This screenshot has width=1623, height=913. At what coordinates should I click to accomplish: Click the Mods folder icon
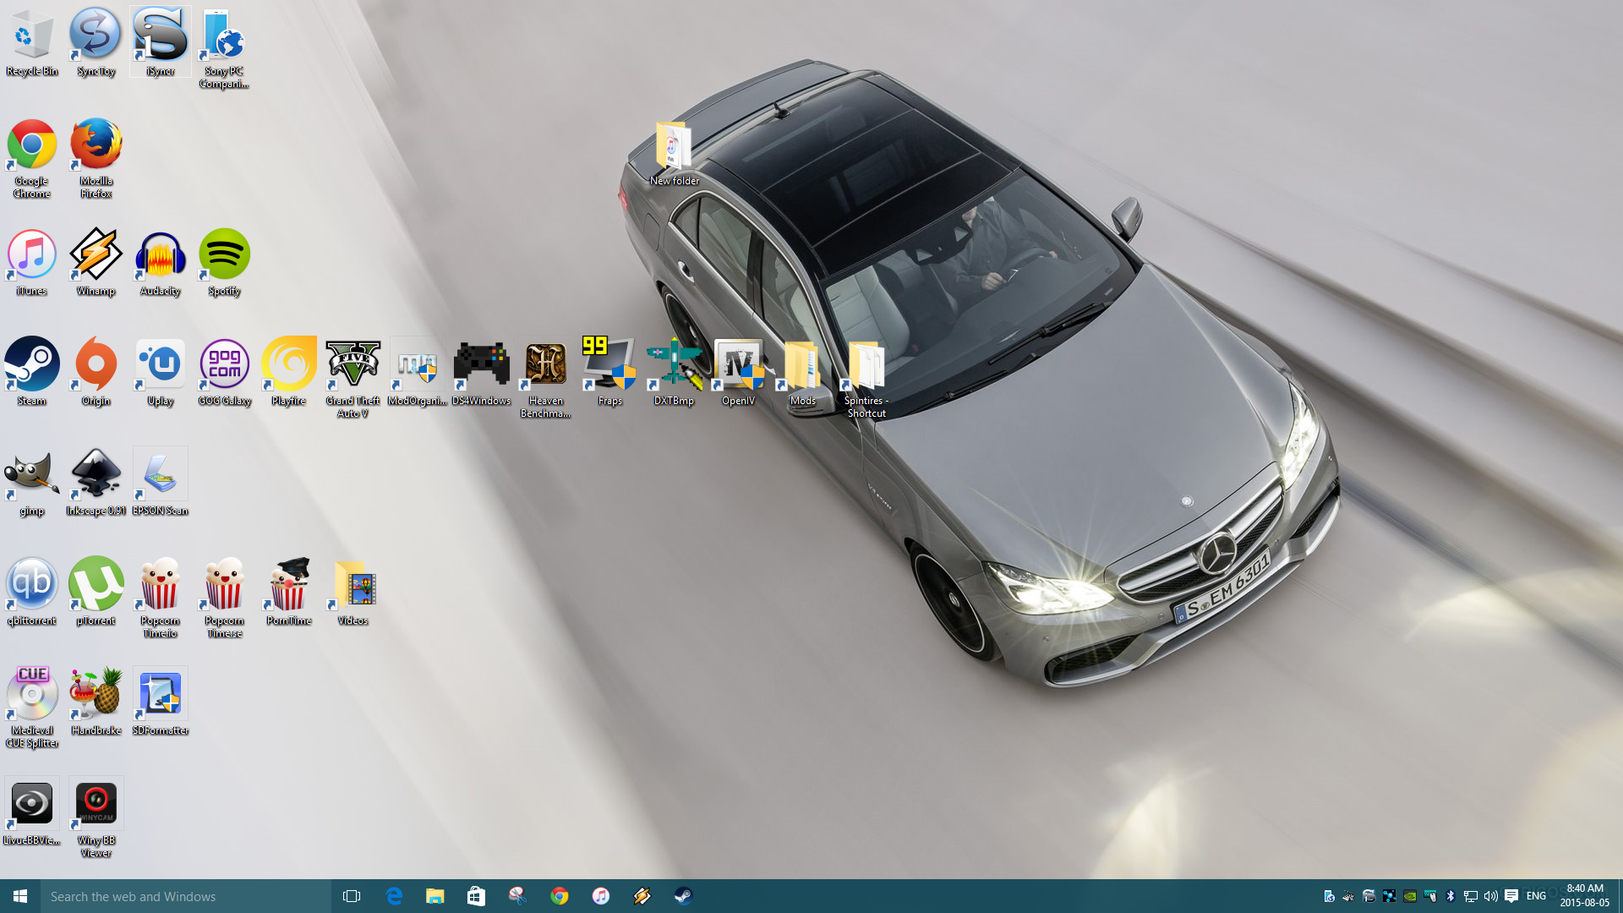coord(802,372)
